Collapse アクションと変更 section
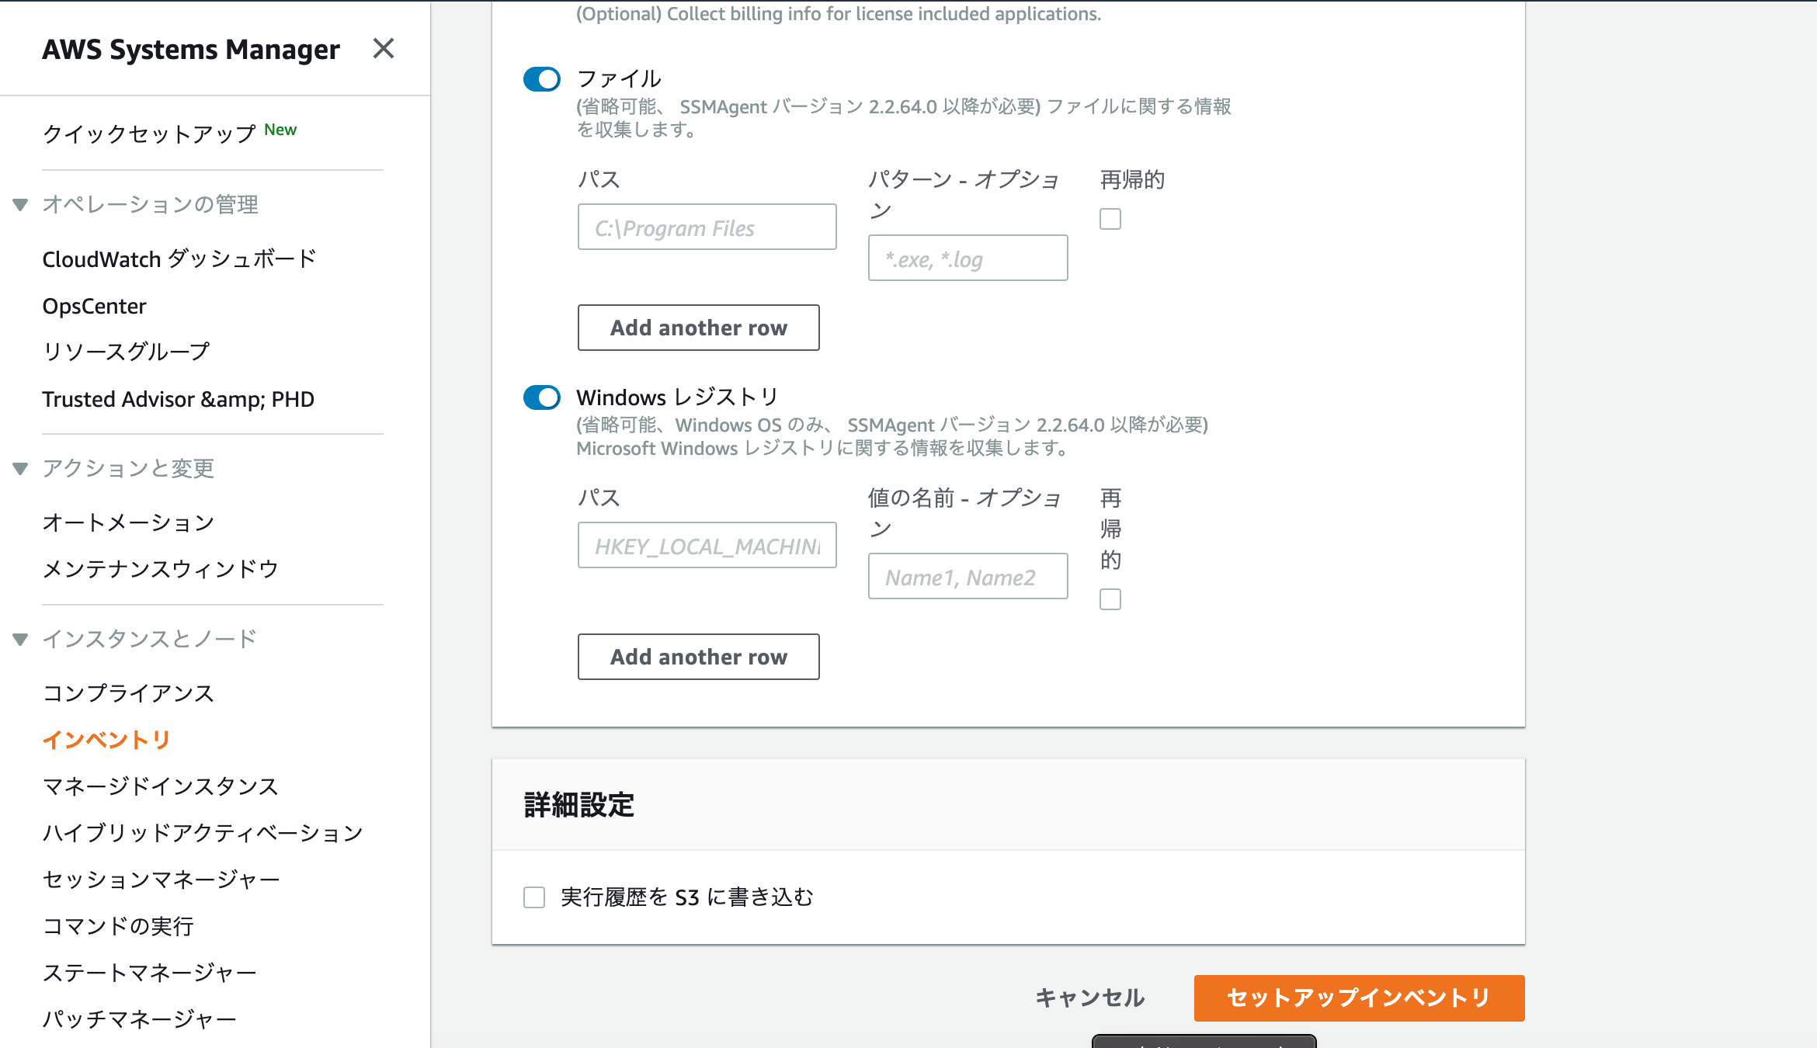1817x1048 pixels. pyautogui.click(x=21, y=469)
